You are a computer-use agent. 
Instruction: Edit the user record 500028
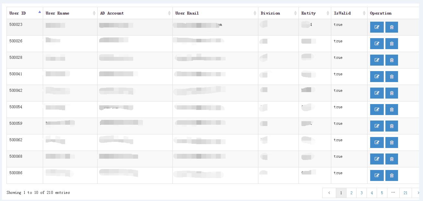tap(377, 60)
